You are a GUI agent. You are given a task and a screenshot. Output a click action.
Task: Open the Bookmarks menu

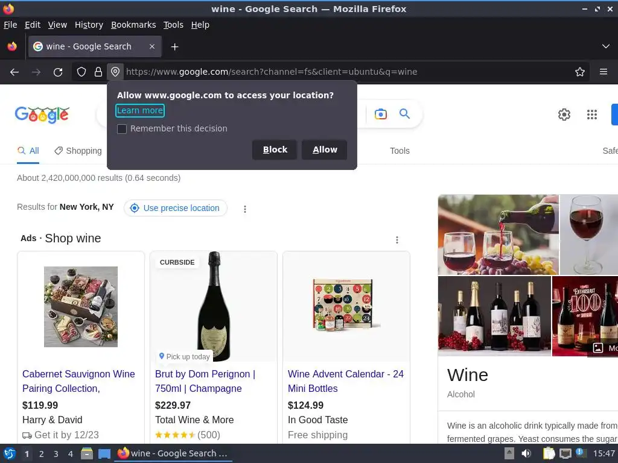pyautogui.click(x=133, y=25)
